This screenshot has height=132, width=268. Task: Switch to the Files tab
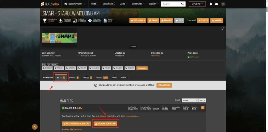61,78
